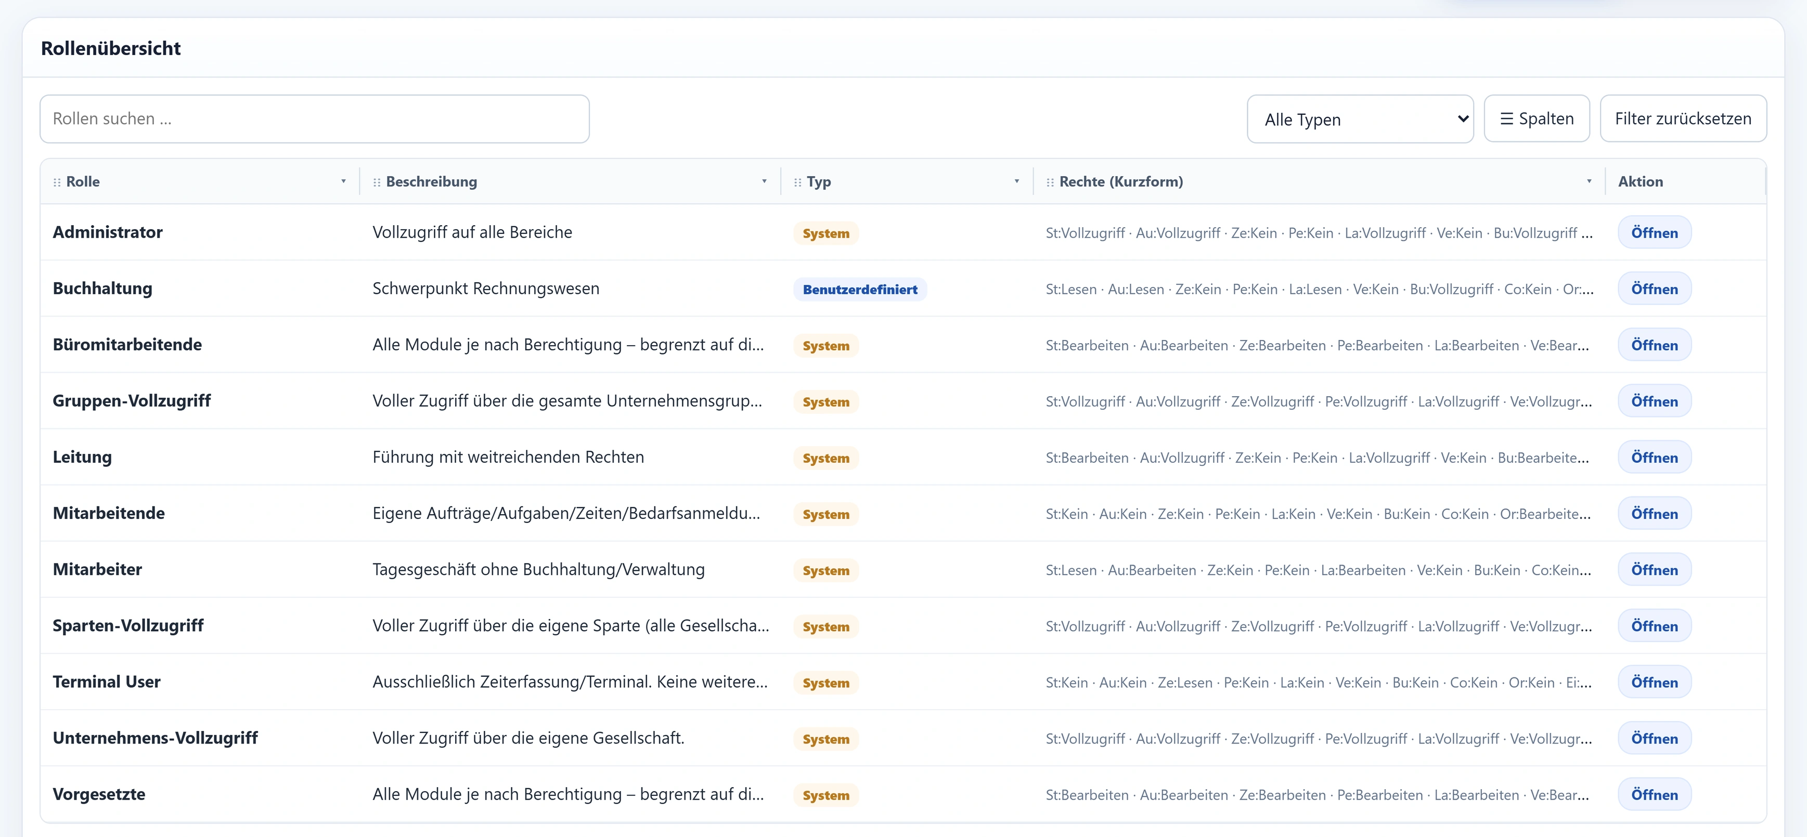Select the Mitarbeiter role name
1807x837 pixels.
pyautogui.click(x=97, y=569)
